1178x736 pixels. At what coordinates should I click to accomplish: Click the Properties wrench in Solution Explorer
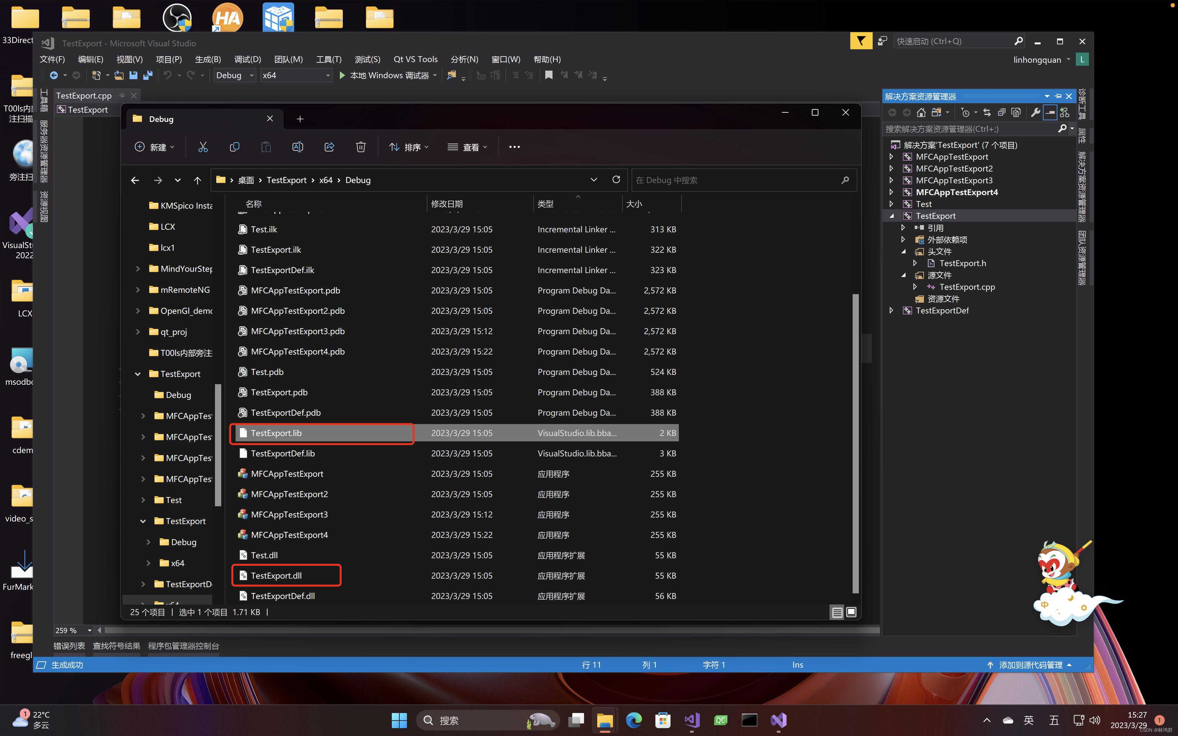tap(1035, 112)
